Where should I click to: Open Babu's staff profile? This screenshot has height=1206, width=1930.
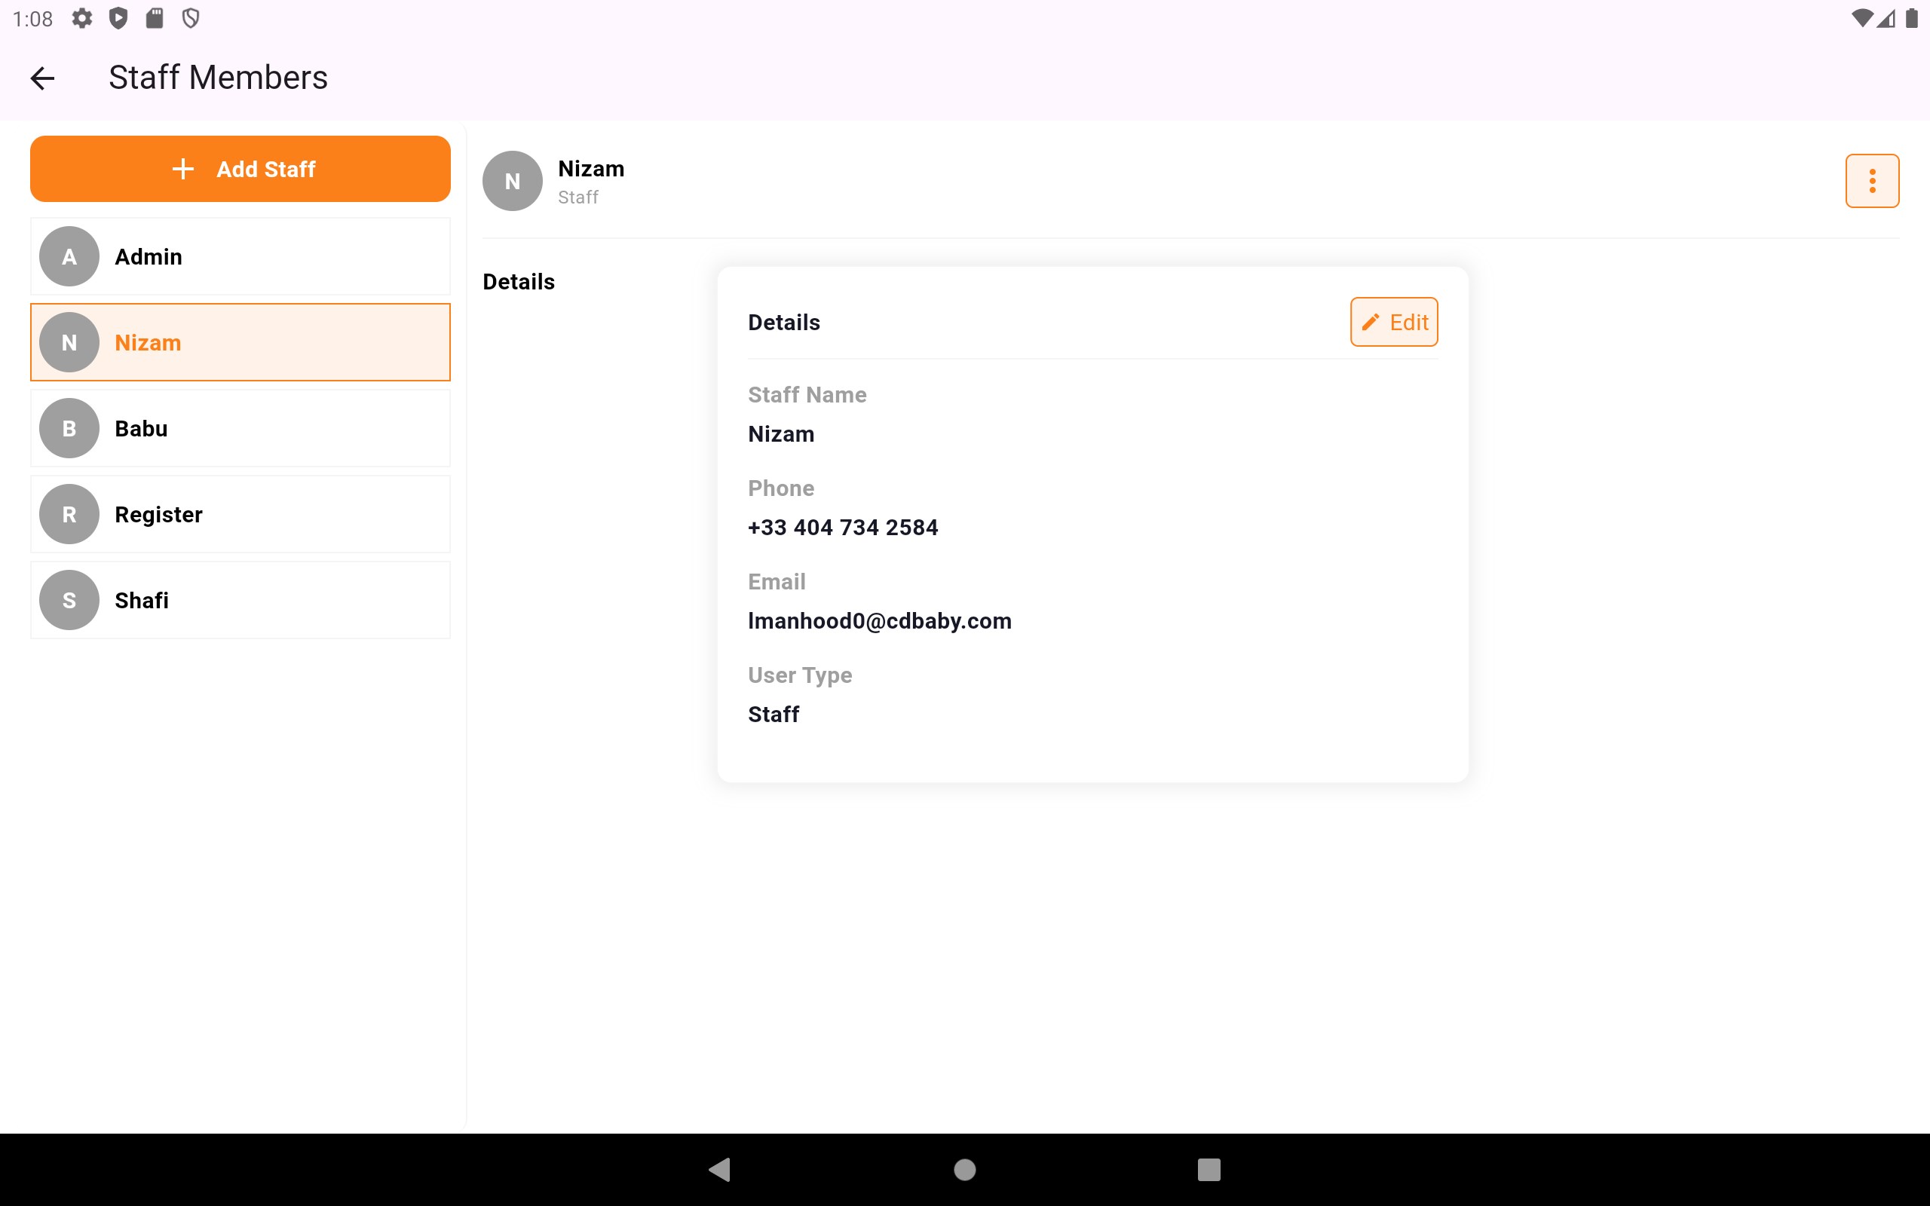240,428
